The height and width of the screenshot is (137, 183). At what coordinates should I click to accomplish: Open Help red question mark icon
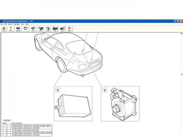69,29
